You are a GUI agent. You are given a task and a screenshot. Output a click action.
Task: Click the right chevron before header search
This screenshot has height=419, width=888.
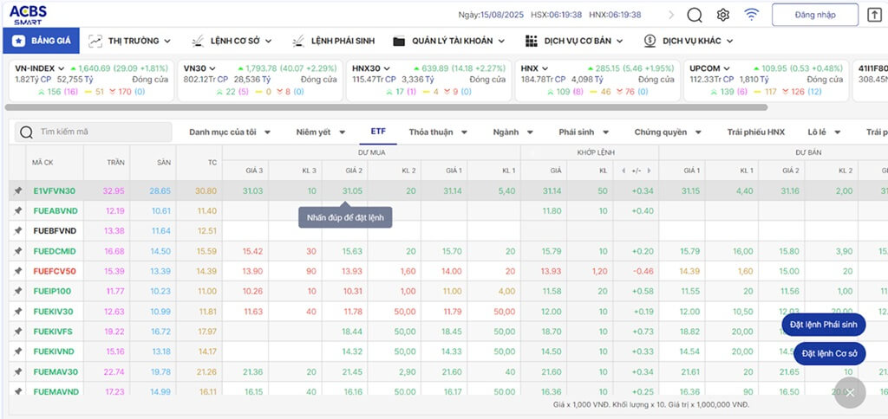(x=672, y=15)
